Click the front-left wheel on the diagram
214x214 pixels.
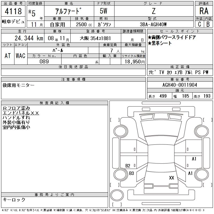[x=121, y=131]
